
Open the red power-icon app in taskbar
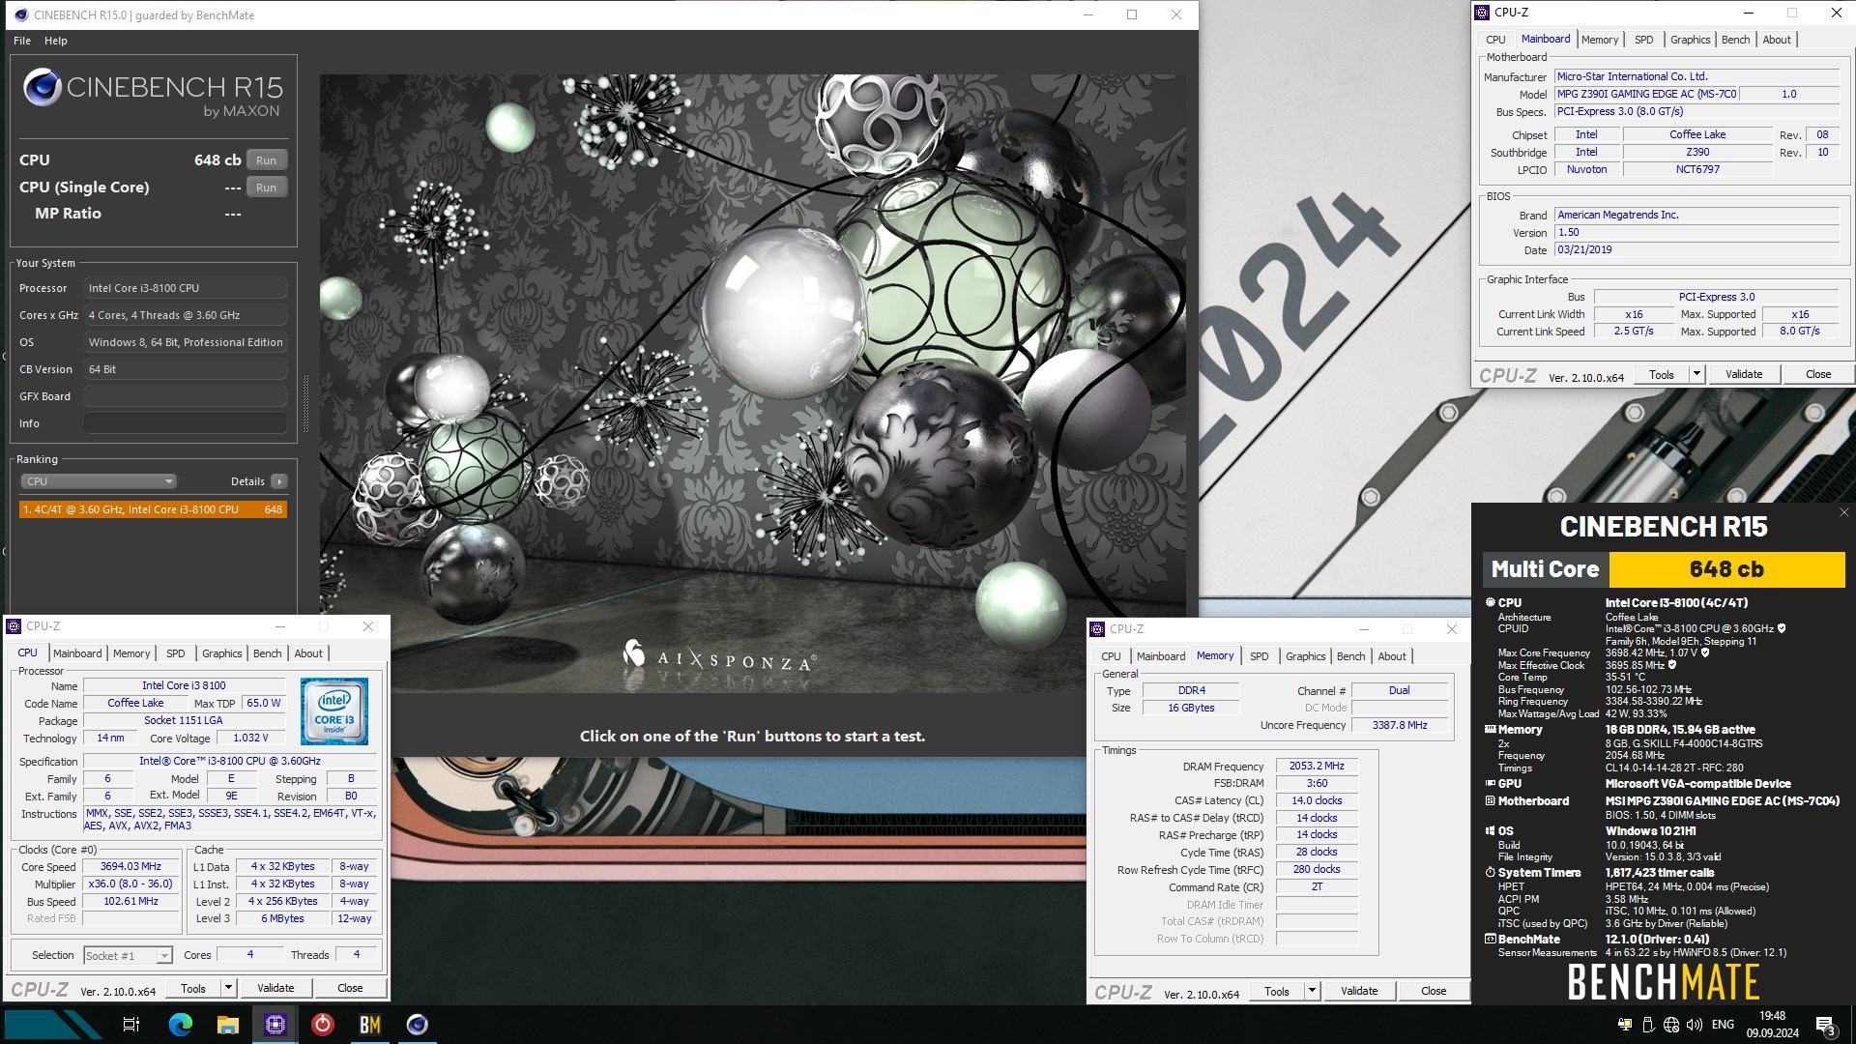(x=323, y=1025)
